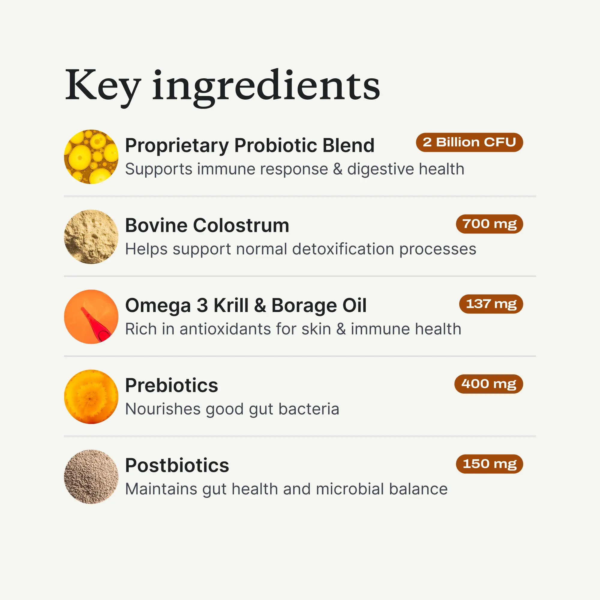The height and width of the screenshot is (600, 600).
Task: Click the Prebiotics title
Action: (171, 385)
